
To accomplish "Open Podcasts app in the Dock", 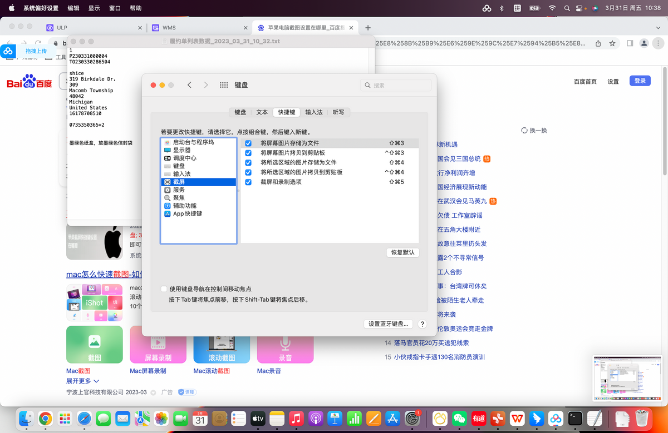I will tap(316, 419).
